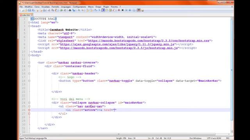Click the Close All toolbar icon
This screenshot has height=140, width=250.
[x=41, y=10]
